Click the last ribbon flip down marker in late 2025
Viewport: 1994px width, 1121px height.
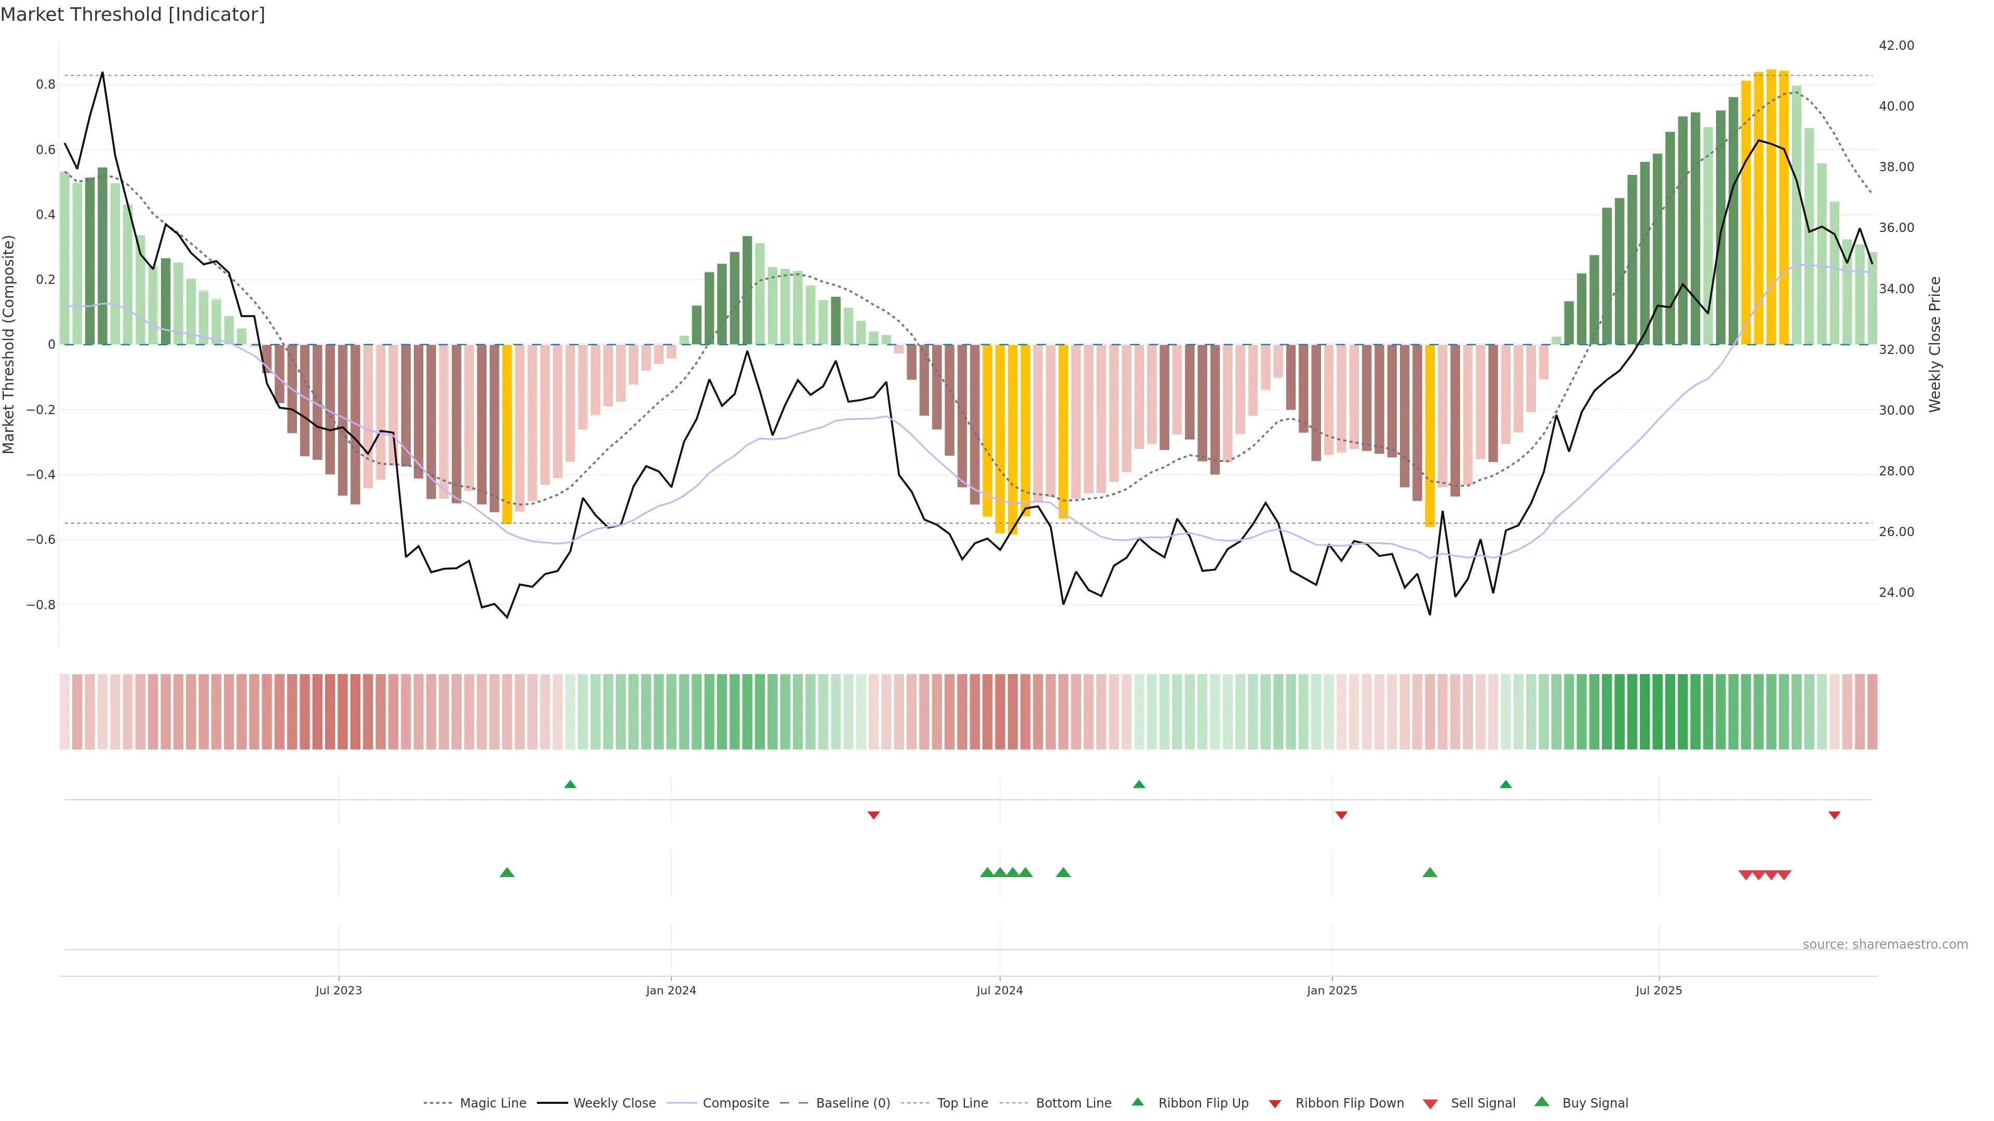1834,815
